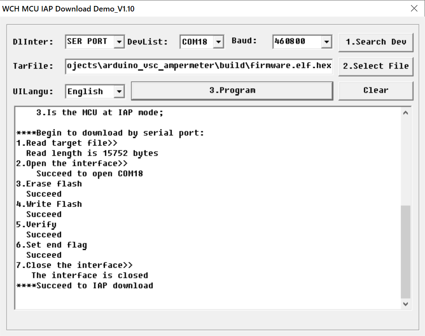
Task: Click the '****Succeed to IAP download' line
Action: click(x=85, y=286)
